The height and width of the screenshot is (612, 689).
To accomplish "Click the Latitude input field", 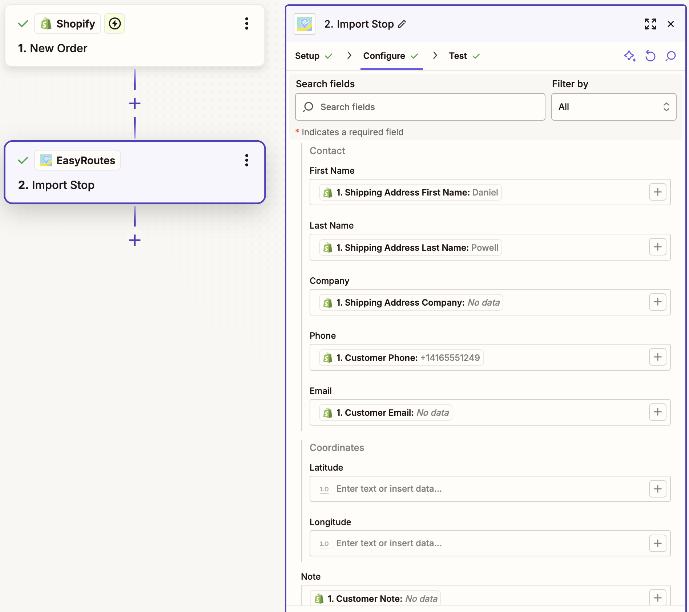I will tap(490, 489).
